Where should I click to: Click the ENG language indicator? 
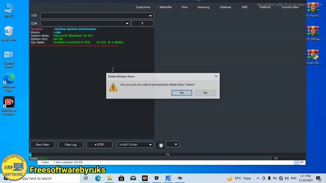pos(293,178)
